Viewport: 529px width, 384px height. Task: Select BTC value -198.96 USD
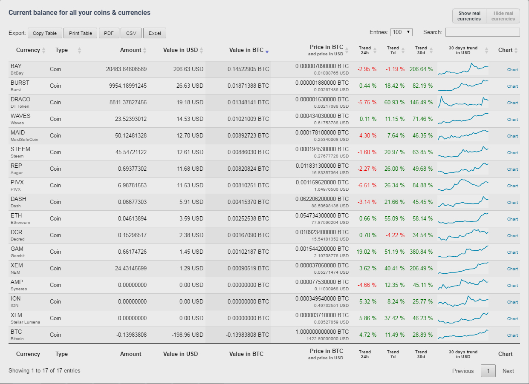187,335
